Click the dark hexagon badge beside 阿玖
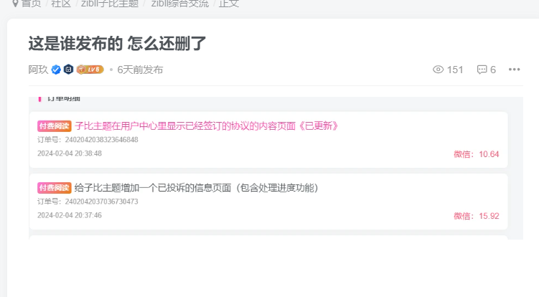539x297 pixels. click(68, 70)
